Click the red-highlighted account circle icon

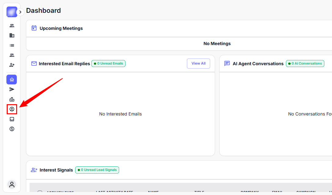(x=12, y=109)
